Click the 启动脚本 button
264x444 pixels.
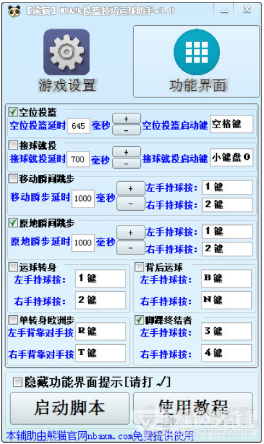click(70, 408)
